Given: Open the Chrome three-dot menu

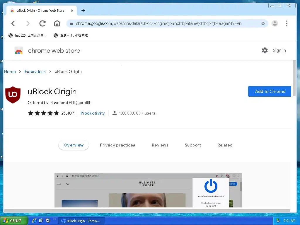Looking at the screenshot, I should point(287,23).
